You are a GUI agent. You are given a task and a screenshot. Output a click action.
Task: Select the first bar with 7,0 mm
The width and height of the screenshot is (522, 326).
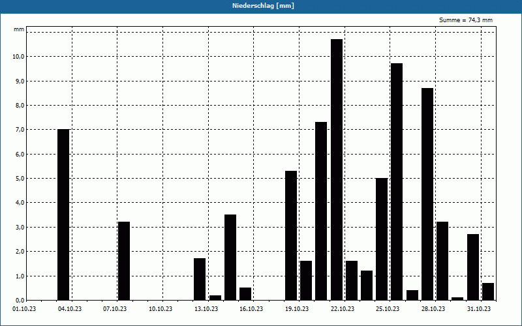click(x=63, y=215)
